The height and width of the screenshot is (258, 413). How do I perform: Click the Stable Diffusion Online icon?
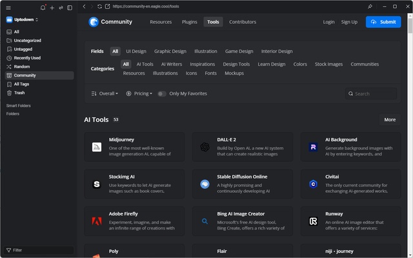[205, 184]
